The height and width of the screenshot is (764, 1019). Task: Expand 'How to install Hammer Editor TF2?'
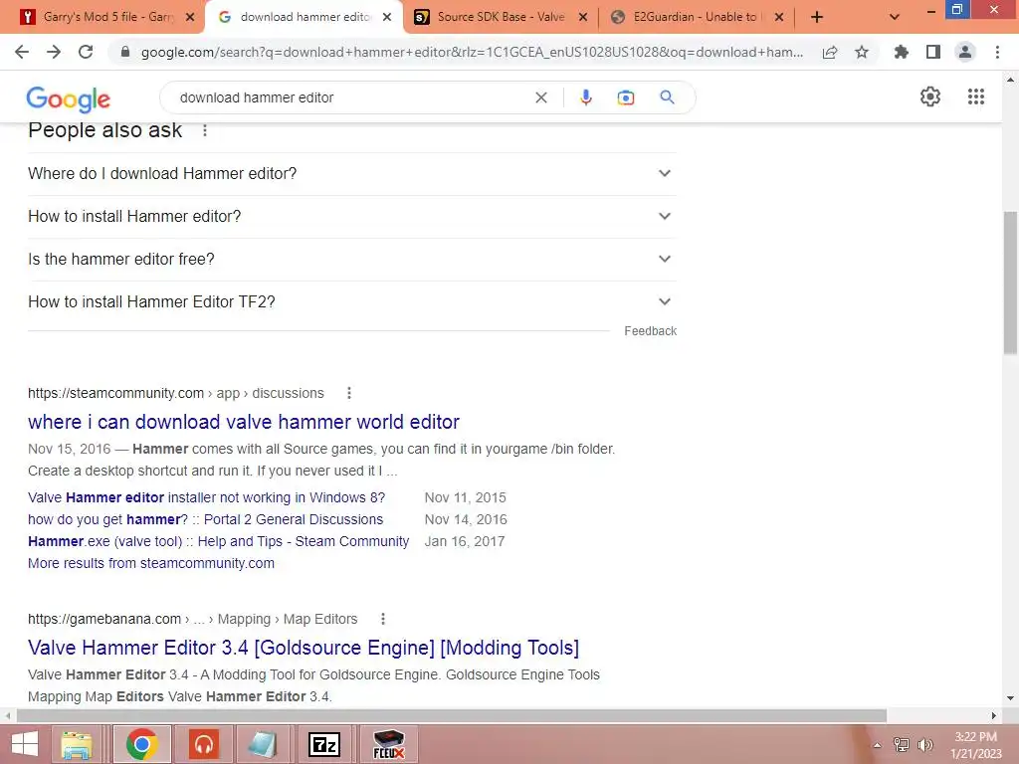[x=352, y=302]
